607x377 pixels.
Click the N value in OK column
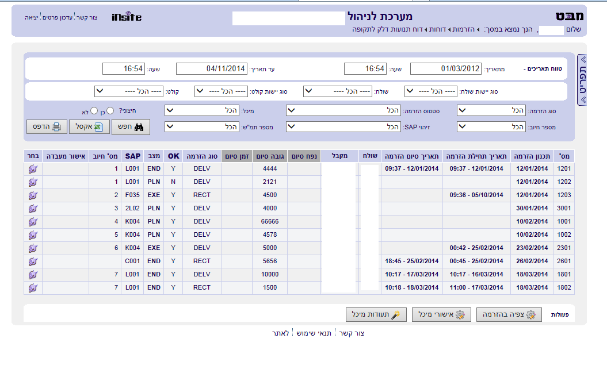click(x=173, y=182)
